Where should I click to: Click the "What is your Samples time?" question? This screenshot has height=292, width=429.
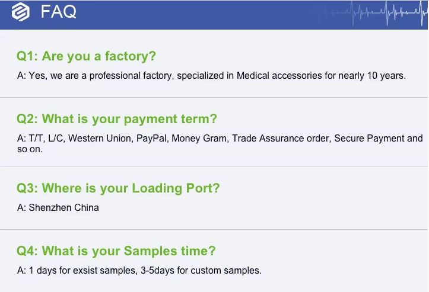tap(116, 251)
